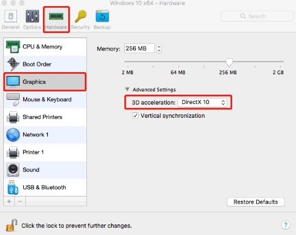Image resolution: width=296 pixels, height=235 pixels.
Task: Click the Mouse & Keyboard icon
Action: coord(13,100)
